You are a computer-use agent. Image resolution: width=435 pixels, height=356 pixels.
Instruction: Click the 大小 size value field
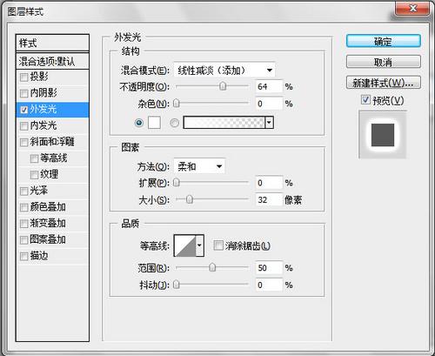click(269, 200)
